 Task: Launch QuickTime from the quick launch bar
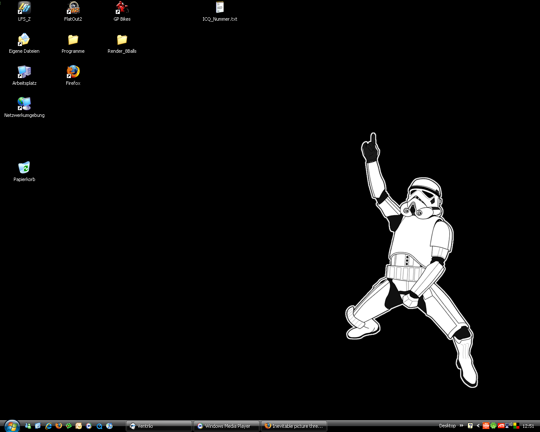click(x=99, y=426)
